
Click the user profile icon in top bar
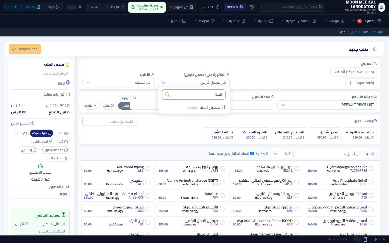click(x=80, y=7)
